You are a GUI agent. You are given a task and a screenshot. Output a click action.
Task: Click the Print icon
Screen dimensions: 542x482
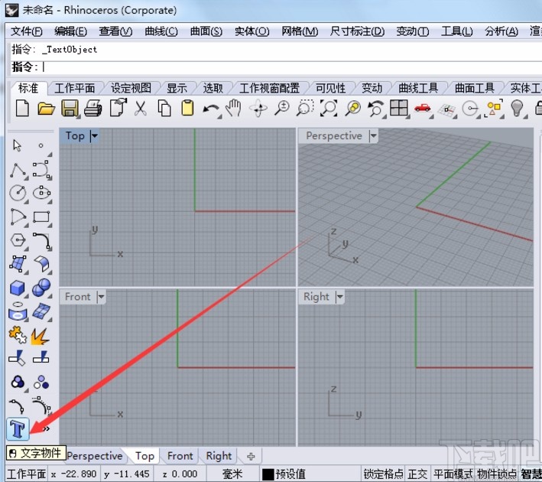click(x=93, y=108)
